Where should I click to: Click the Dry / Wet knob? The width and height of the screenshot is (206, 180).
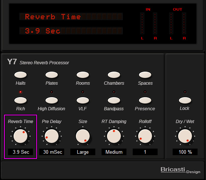coord(185,136)
